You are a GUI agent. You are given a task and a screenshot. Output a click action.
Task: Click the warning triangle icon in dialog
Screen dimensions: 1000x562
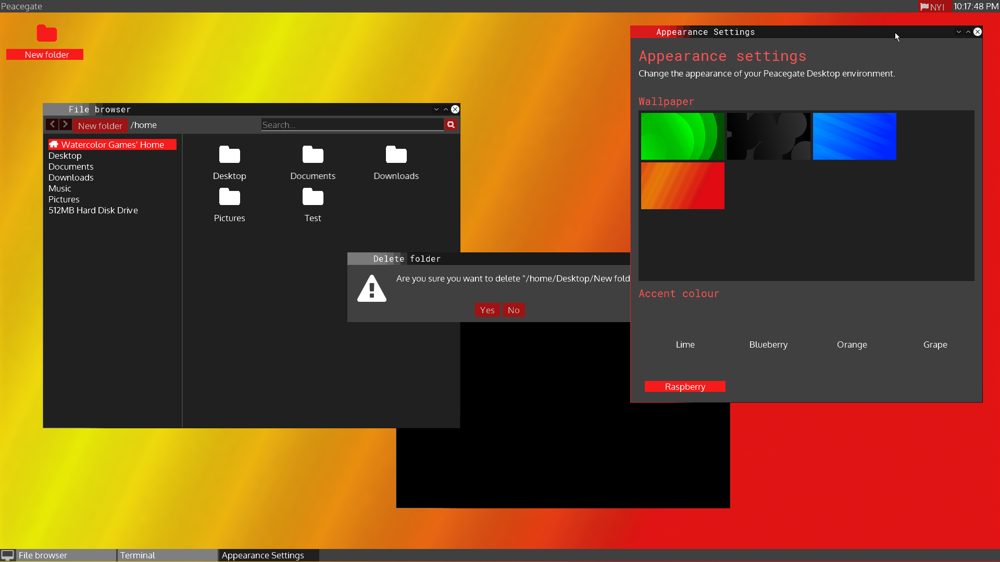click(372, 288)
